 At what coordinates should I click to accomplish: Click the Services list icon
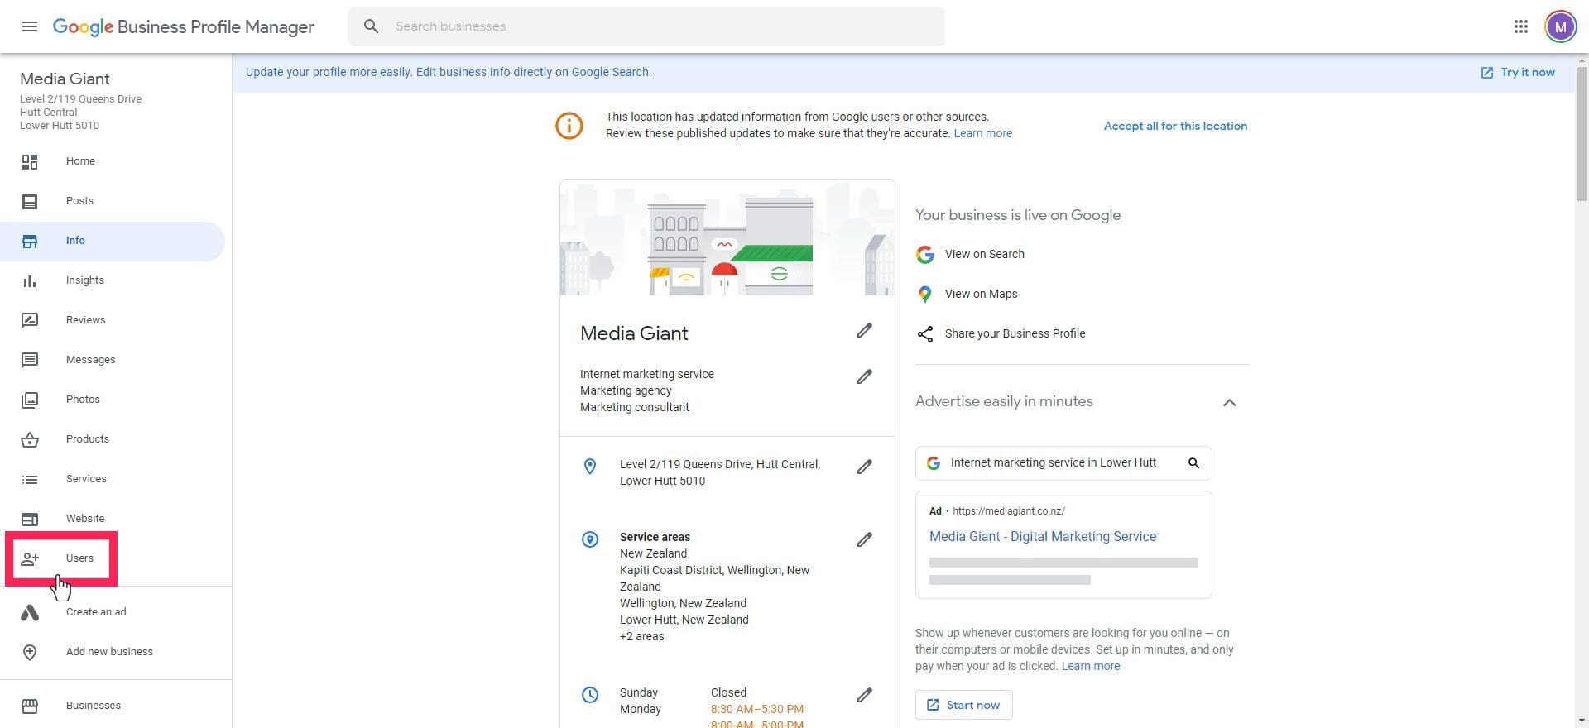(30, 479)
